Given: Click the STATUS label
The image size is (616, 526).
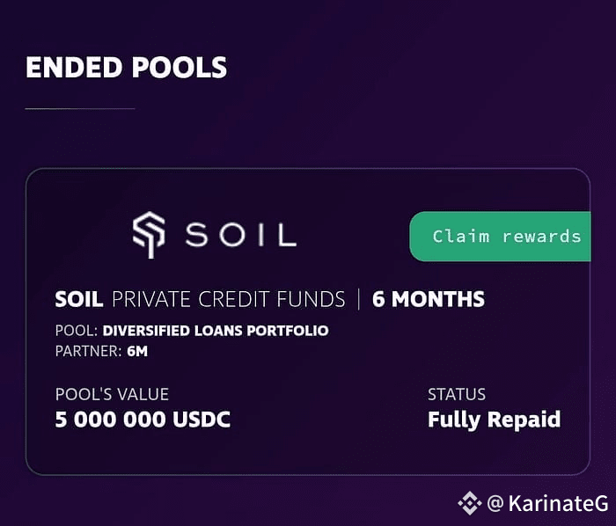Looking at the screenshot, I should click(456, 394).
